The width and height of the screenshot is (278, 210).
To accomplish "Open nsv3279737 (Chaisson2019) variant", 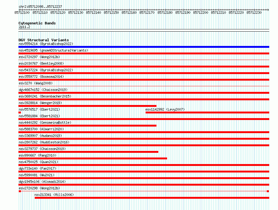I will (x=42, y=149).
